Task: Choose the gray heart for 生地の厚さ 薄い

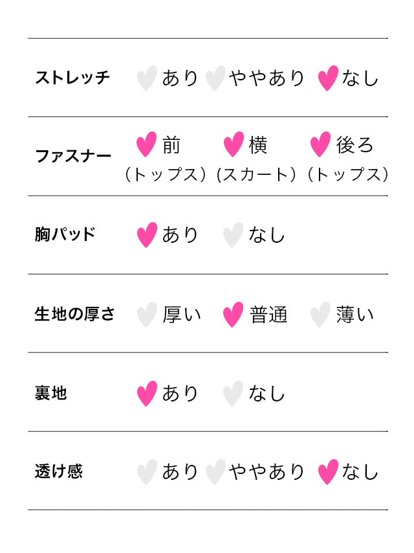Action: coord(320,315)
